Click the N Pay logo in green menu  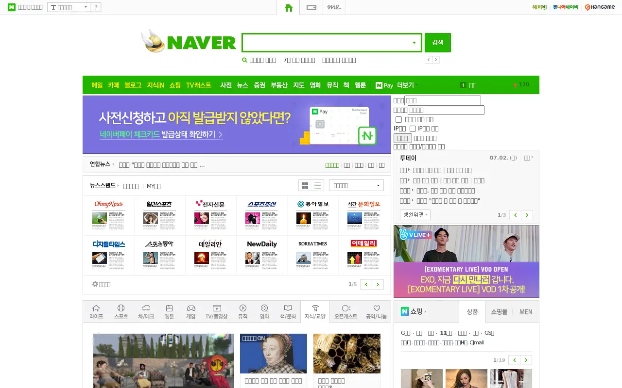tap(384, 85)
